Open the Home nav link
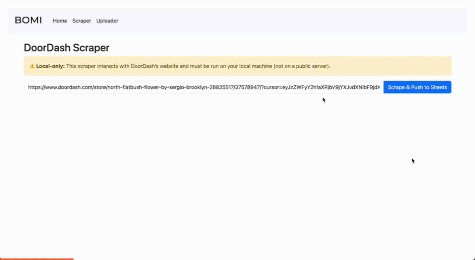Screen dimensions: 475x260 tap(60, 21)
